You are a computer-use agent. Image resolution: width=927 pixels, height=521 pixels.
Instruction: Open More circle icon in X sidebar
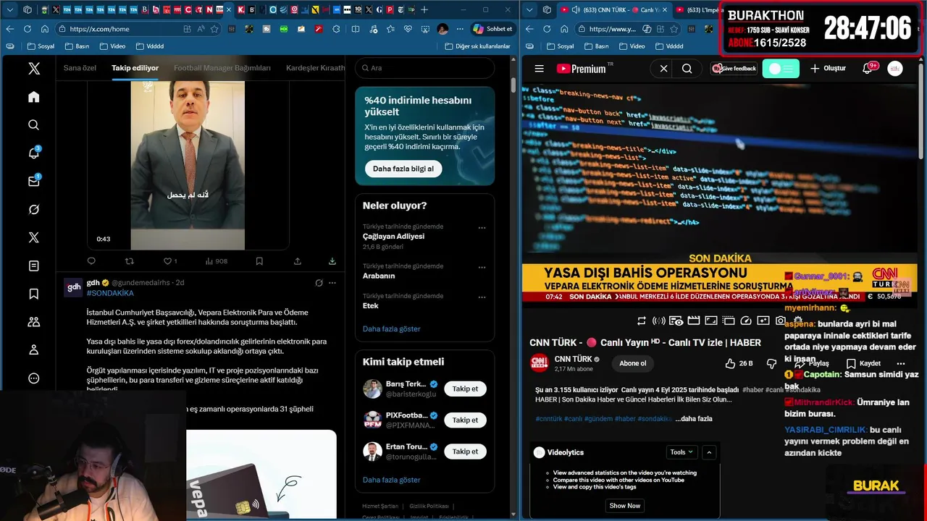point(34,378)
